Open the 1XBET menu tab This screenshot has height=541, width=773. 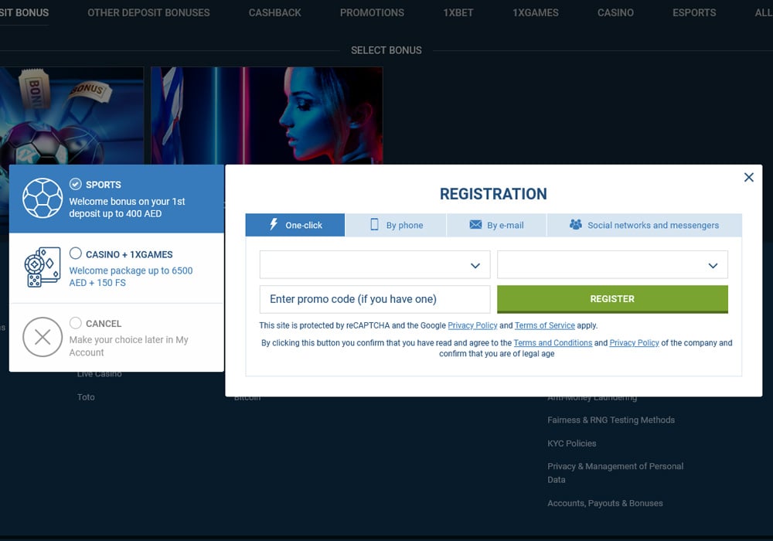click(458, 13)
